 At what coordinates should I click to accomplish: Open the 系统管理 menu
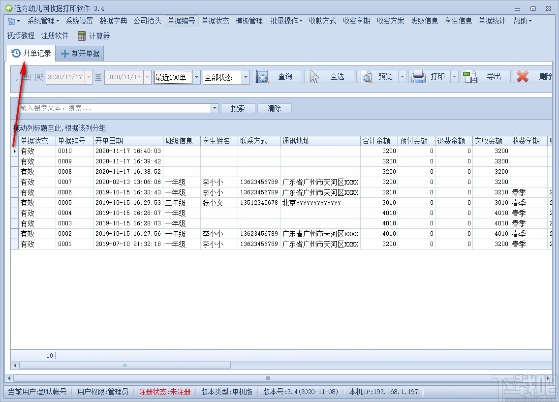(x=43, y=21)
